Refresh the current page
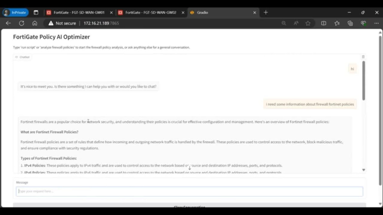Screen dimensions: 383x215 click(x=21, y=23)
